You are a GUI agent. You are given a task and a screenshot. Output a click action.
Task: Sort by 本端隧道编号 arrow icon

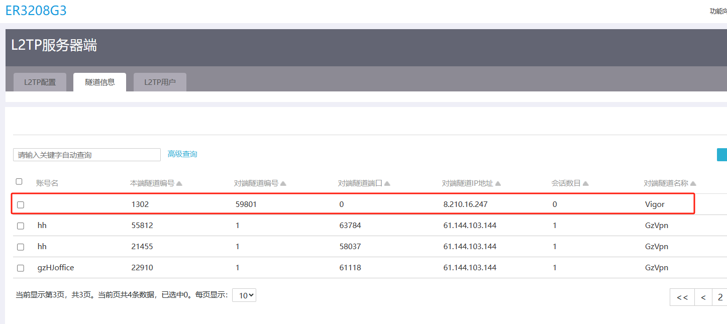179,184
